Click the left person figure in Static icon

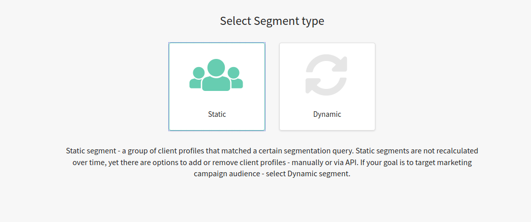(x=197, y=78)
